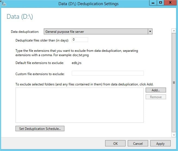Click the scrollbar down arrow

tap(174, 135)
